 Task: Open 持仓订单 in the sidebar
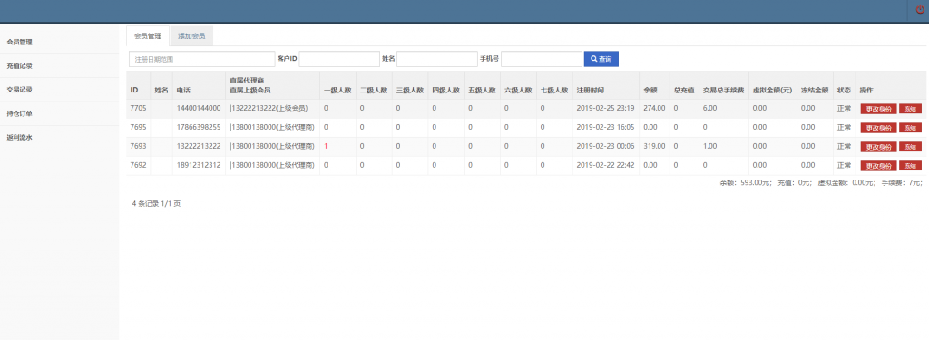click(x=59, y=113)
